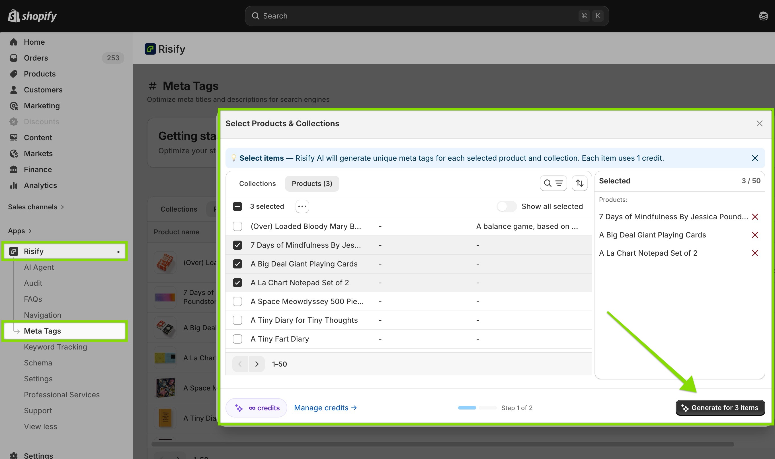Image resolution: width=775 pixels, height=459 pixels.
Task: Click the top Search field
Action: (427, 16)
